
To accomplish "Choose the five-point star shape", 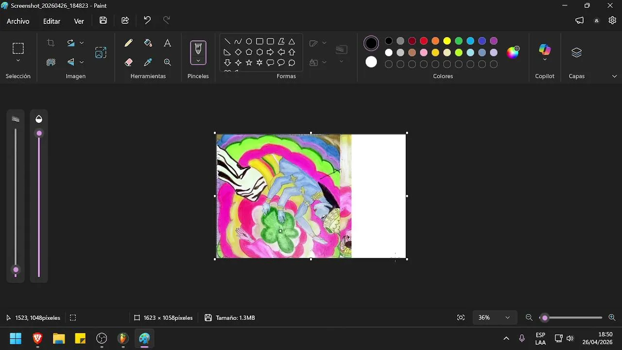I will pyautogui.click(x=249, y=63).
